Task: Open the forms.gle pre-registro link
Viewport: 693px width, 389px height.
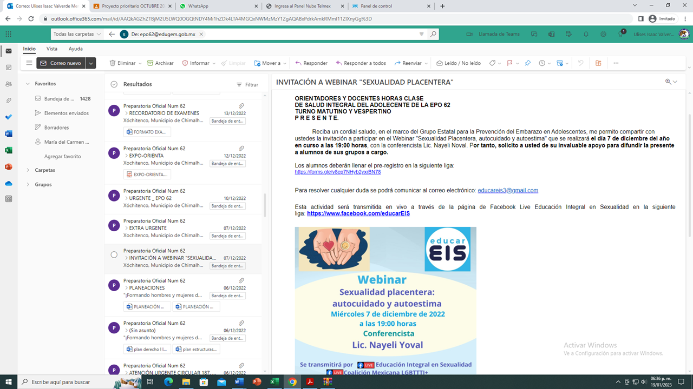Action: (337, 172)
